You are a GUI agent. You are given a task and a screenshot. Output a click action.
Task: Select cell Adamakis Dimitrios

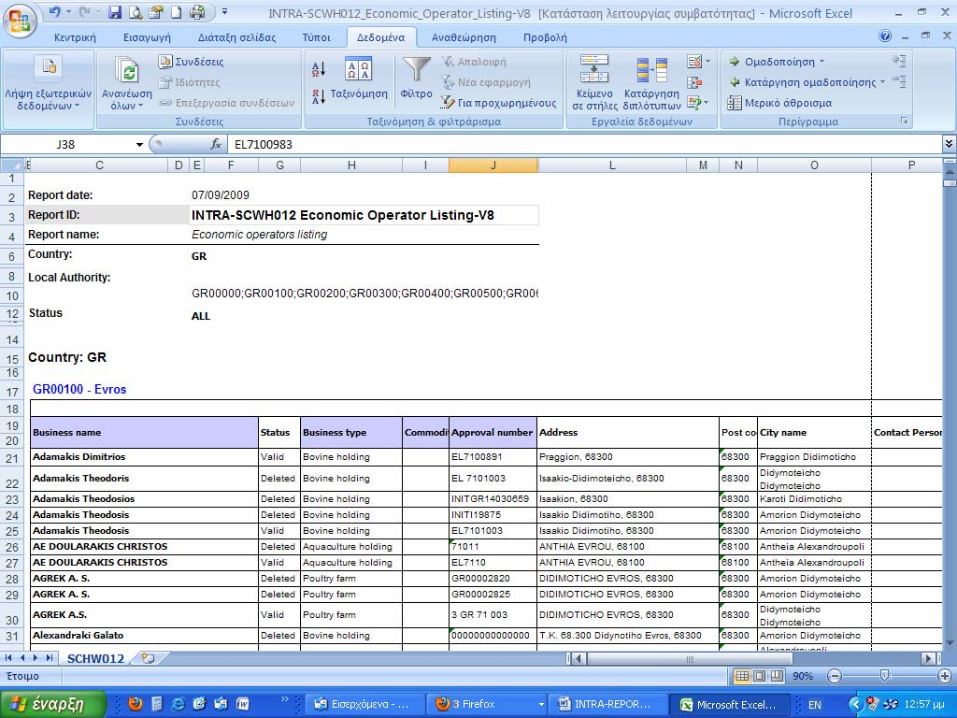click(x=145, y=456)
